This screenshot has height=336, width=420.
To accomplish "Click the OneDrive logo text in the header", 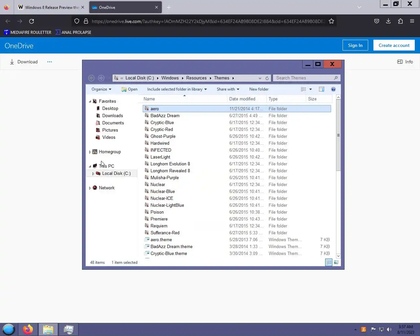I will pos(19,46).
